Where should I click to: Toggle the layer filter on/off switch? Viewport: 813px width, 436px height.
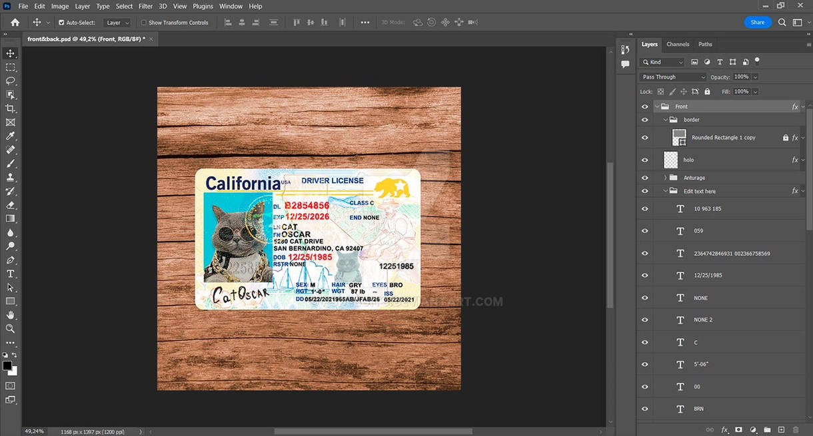point(757,61)
